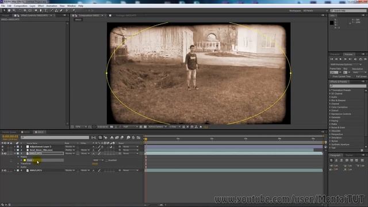This screenshot has height=207, width=368.
Task: Hide the Adjustment Layer 3 video
Action: (2, 147)
